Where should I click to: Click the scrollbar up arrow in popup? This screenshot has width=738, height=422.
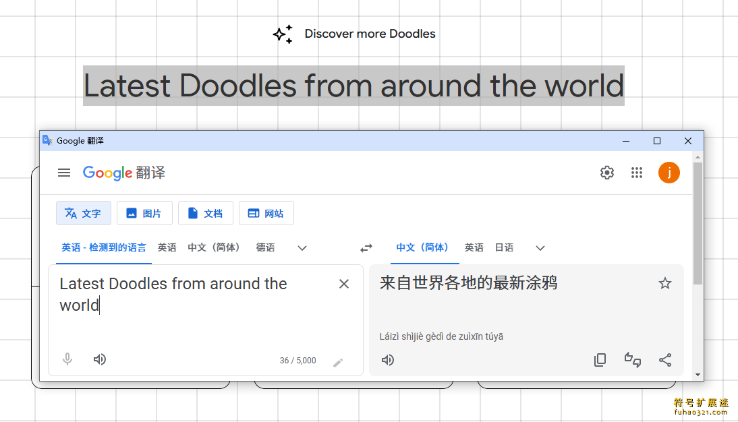(x=698, y=156)
